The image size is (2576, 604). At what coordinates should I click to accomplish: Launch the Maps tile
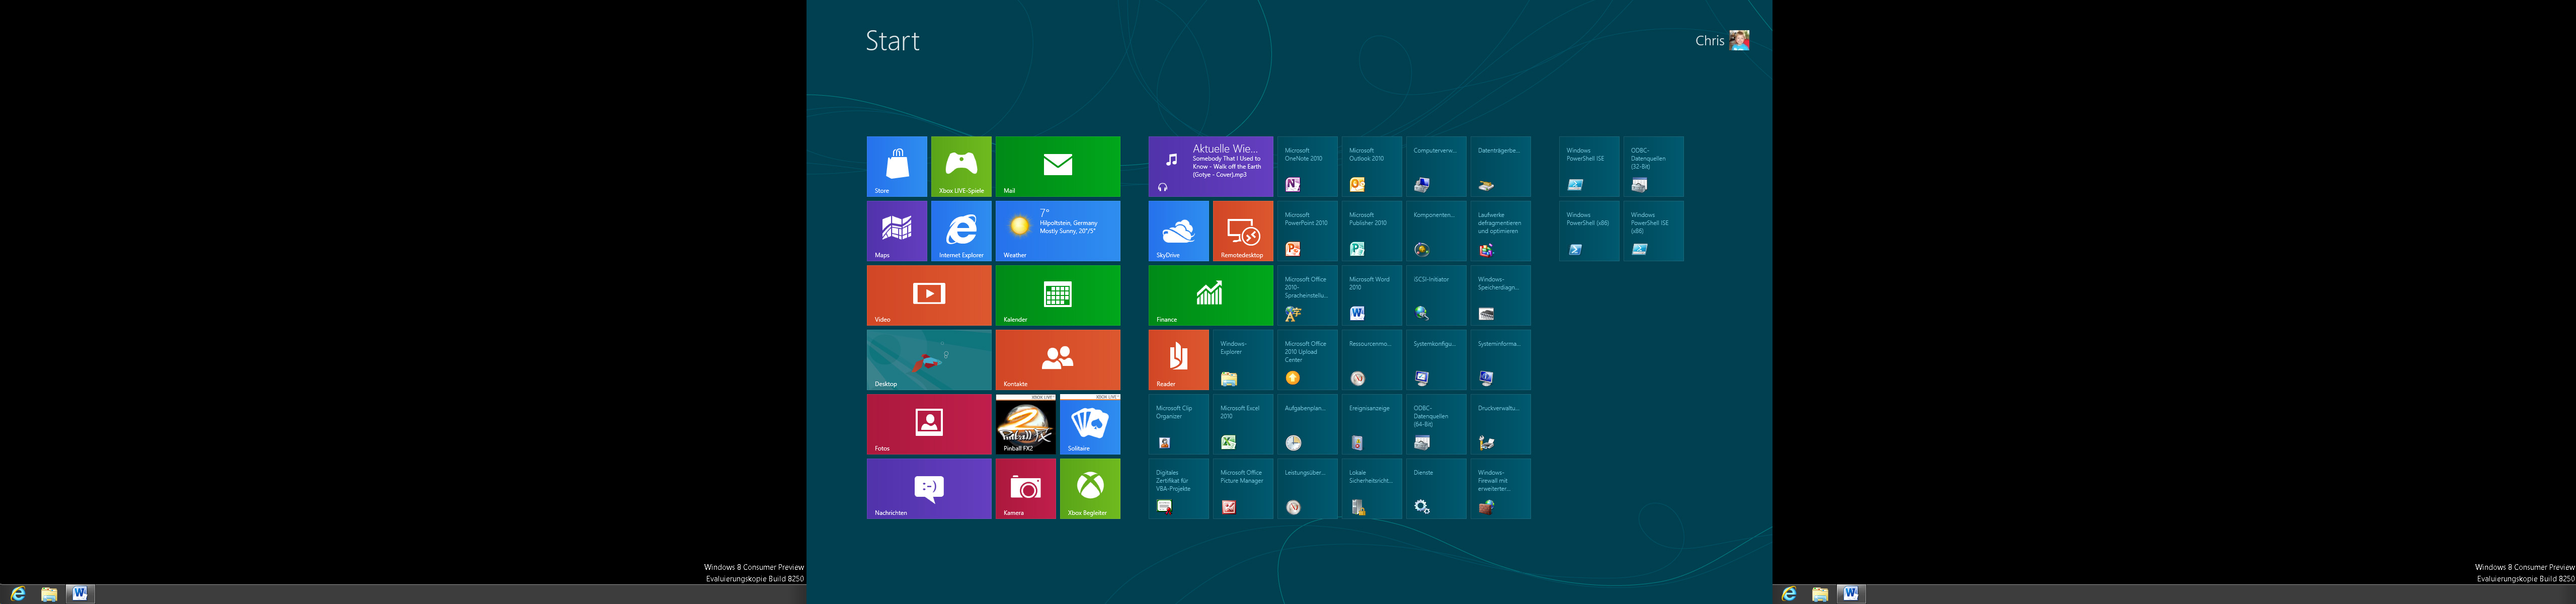pyautogui.click(x=896, y=231)
